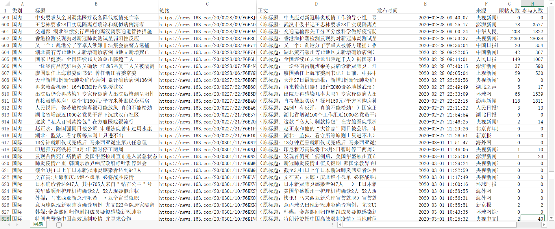Select title cell 韩媒:金泰熙回归作剧组成员疑似感染新冠肺炎
Viewport: 555px width, 229px height.
pos(96,212)
